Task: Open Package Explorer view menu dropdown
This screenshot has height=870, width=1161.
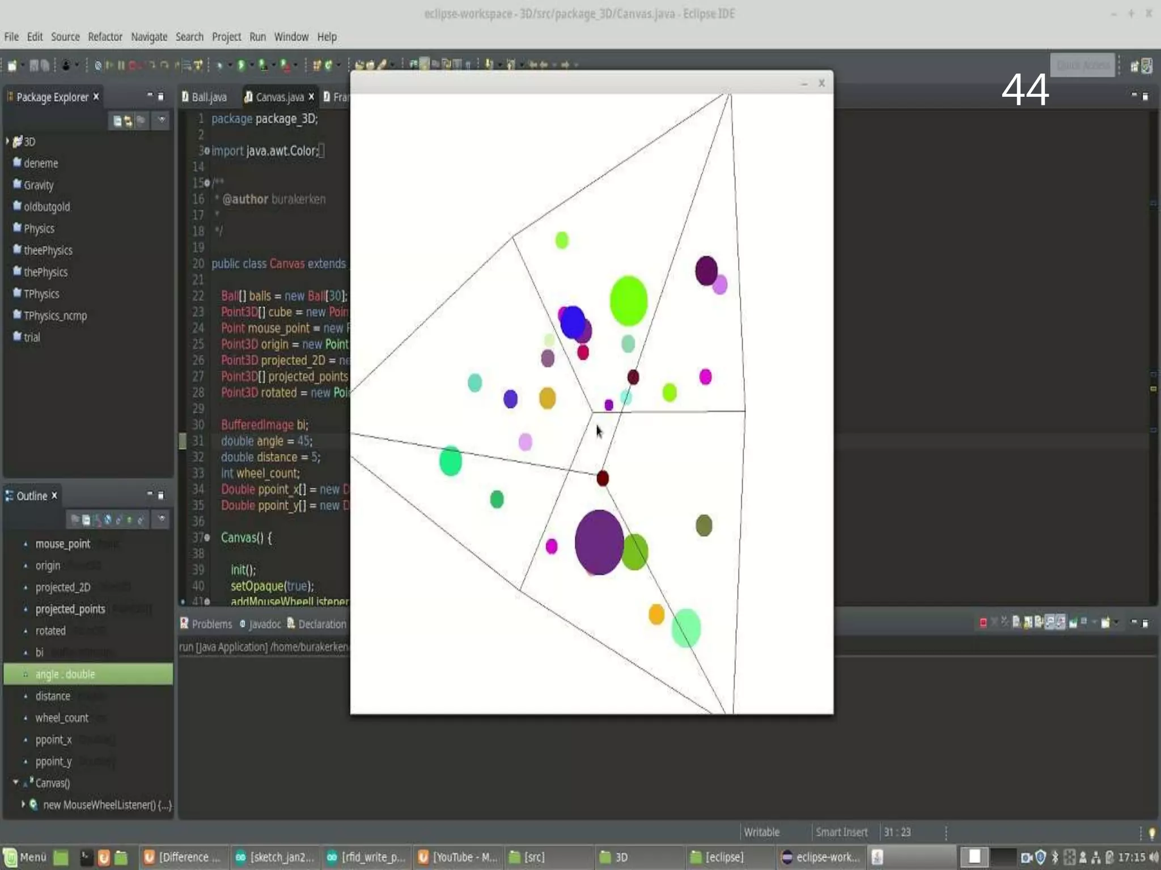Action: click(162, 121)
